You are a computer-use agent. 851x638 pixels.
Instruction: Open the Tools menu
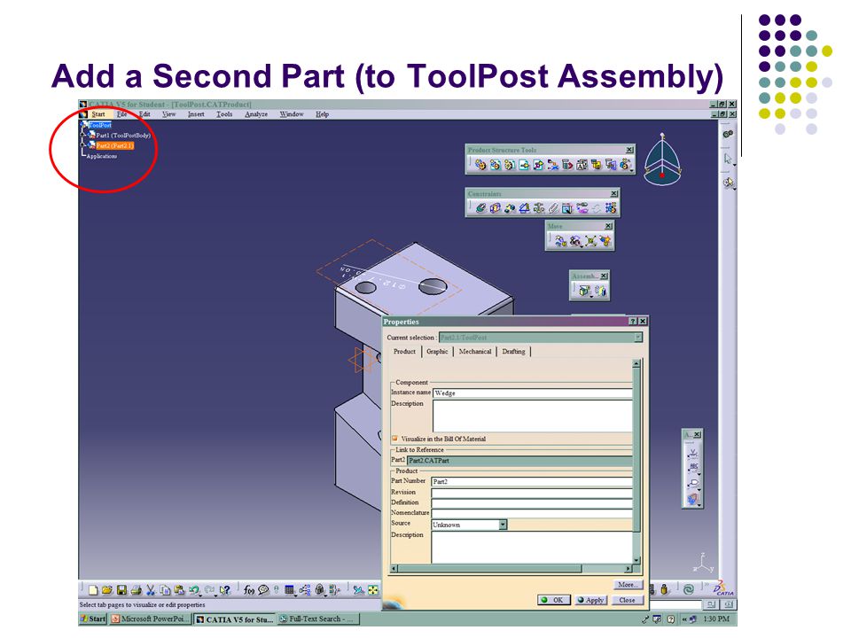(224, 114)
